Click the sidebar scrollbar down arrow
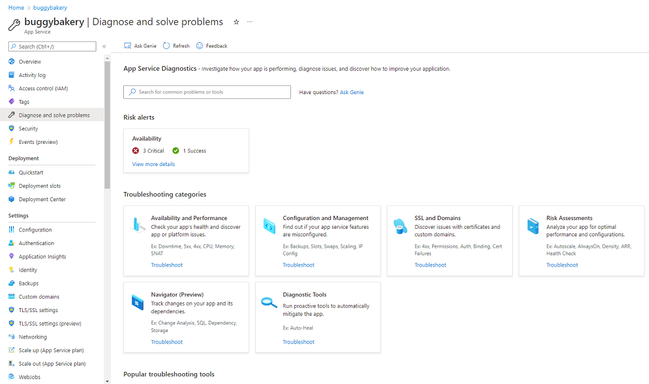The height and width of the screenshot is (384, 649). point(107,381)
